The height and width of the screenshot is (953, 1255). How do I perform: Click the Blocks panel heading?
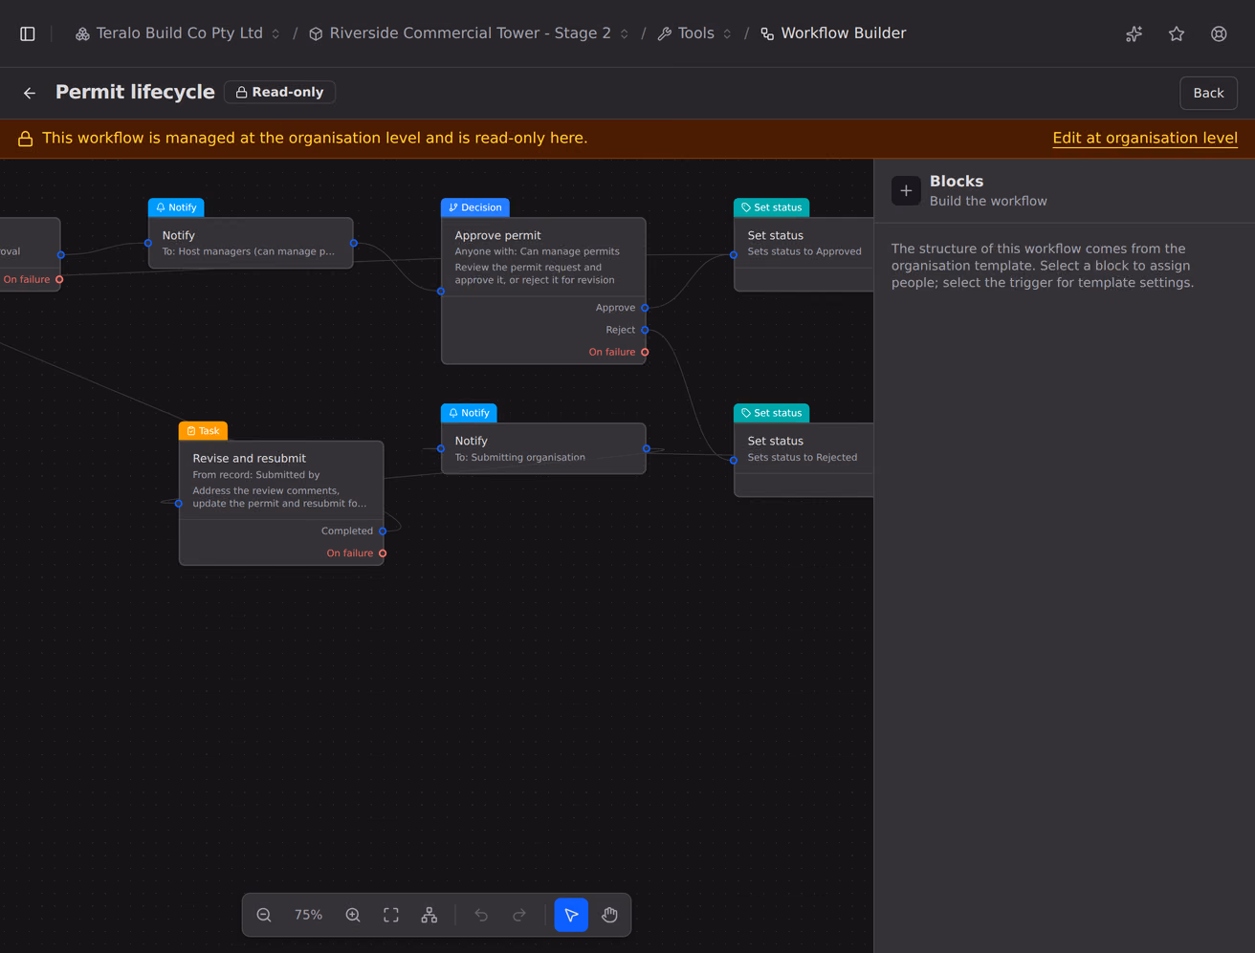957,181
